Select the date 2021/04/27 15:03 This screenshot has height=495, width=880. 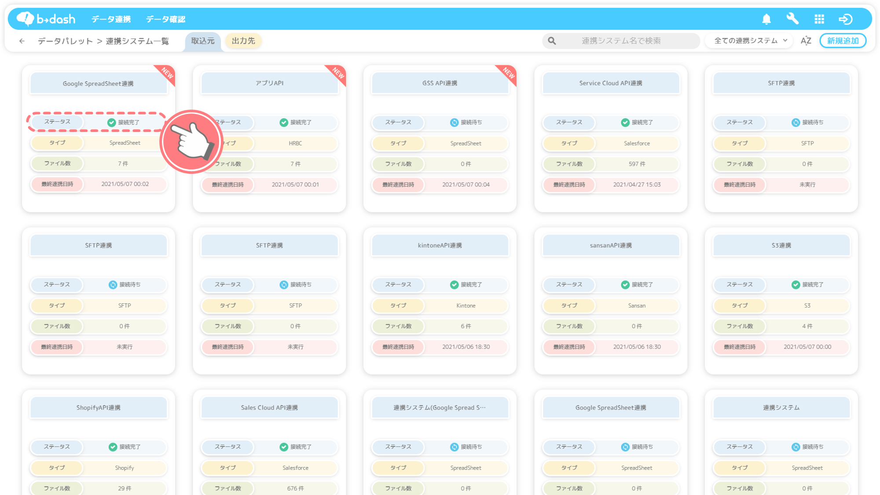(x=637, y=185)
